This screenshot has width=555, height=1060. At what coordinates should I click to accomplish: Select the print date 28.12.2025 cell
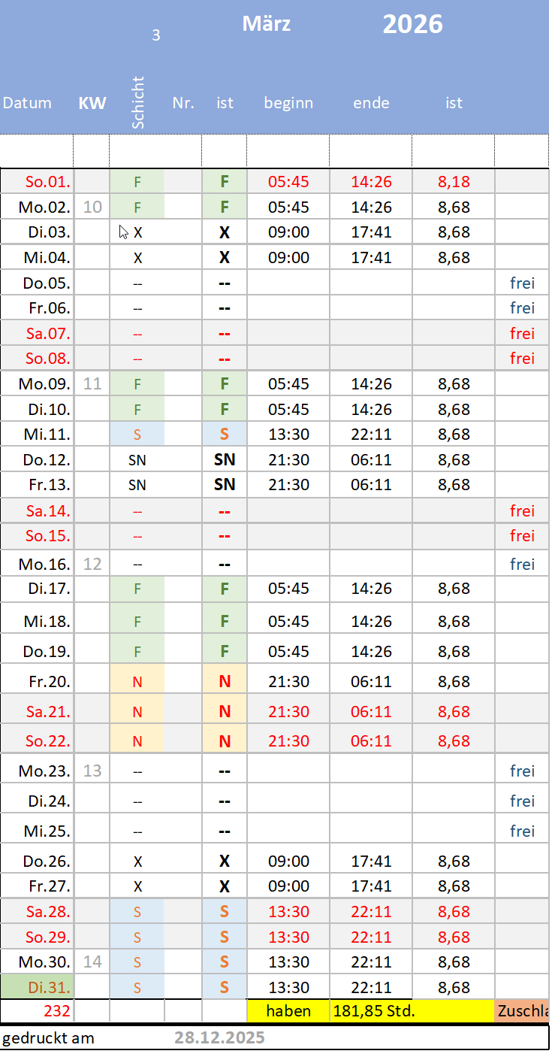click(x=219, y=1037)
